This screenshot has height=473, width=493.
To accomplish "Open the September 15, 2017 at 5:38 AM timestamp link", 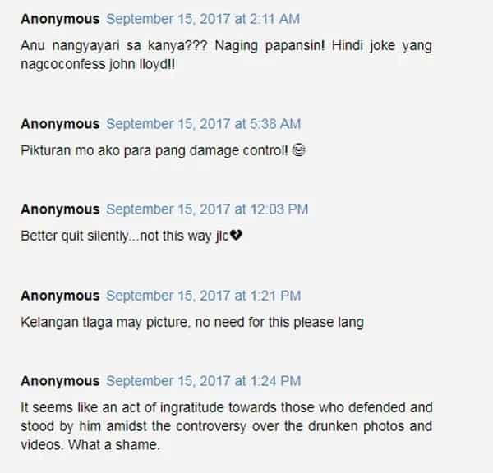I will pos(203,124).
